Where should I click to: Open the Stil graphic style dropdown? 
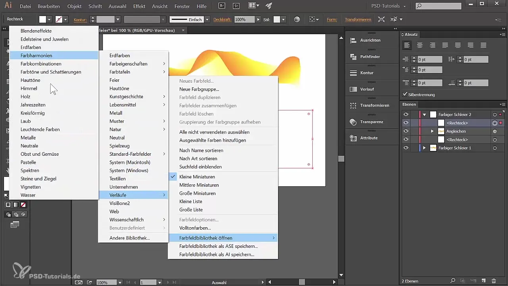click(x=283, y=19)
